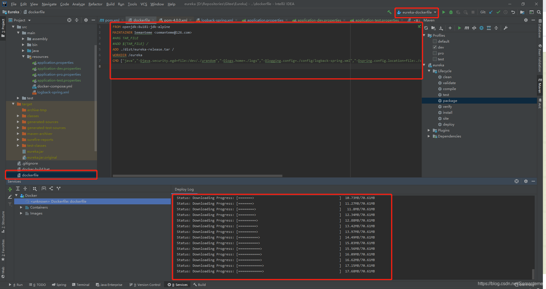This screenshot has width=546, height=289.
Task: Enable the pro Maven profile
Action: (x=435, y=53)
